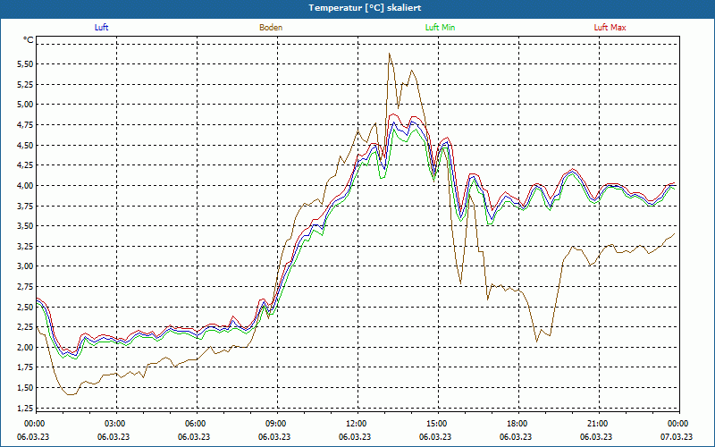Click the 5,25 y-axis value

coord(25,84)
